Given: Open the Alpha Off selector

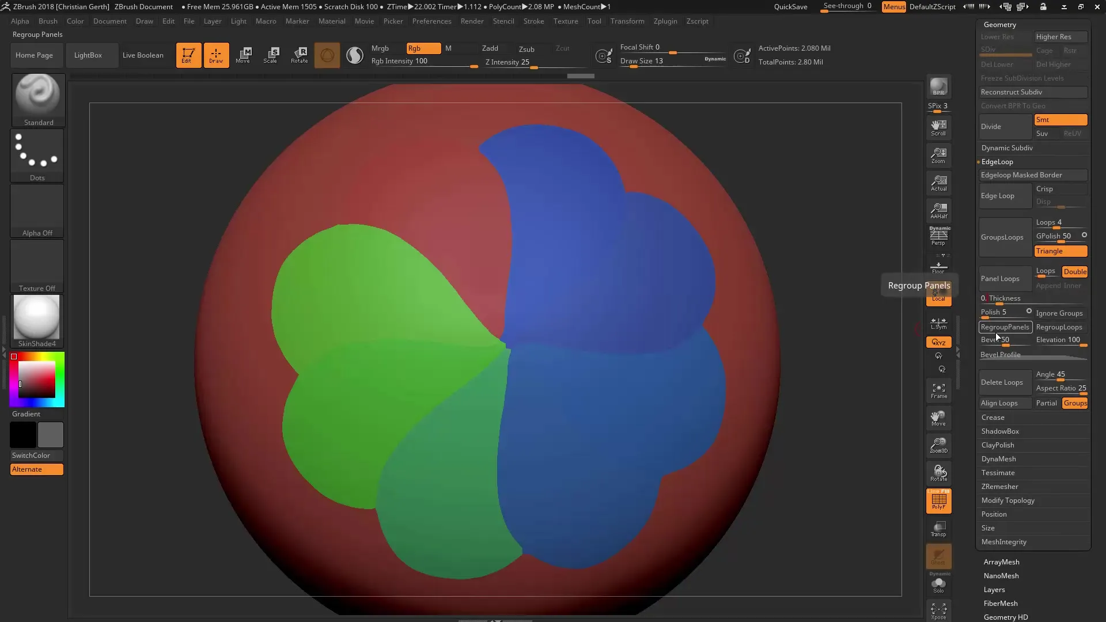Looking at the screenshot, I should (x=37, y=210).
